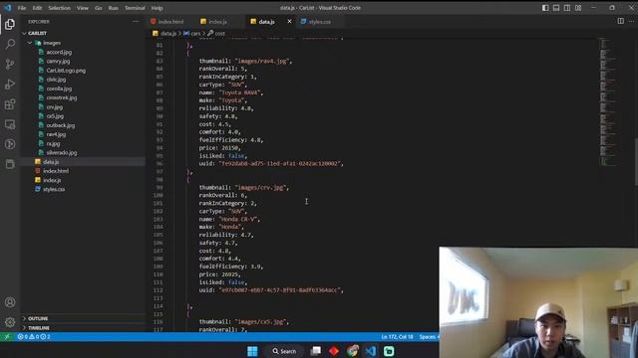Open the Accounts menu icon
Screen dimensions: 638x358
(x=10, y=302)
